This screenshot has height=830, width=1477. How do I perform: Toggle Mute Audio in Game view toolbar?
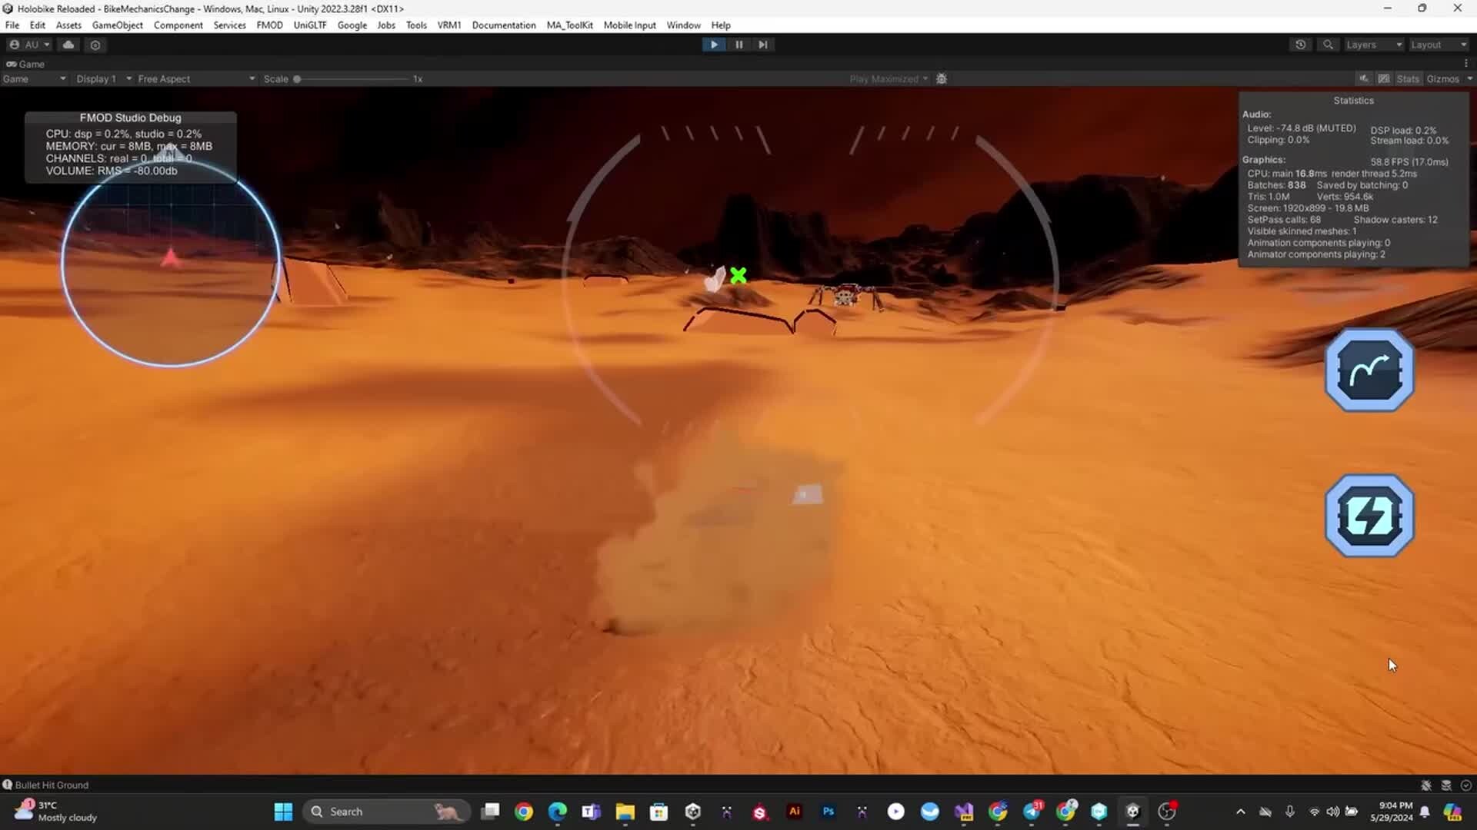(x=1363, y=78)
